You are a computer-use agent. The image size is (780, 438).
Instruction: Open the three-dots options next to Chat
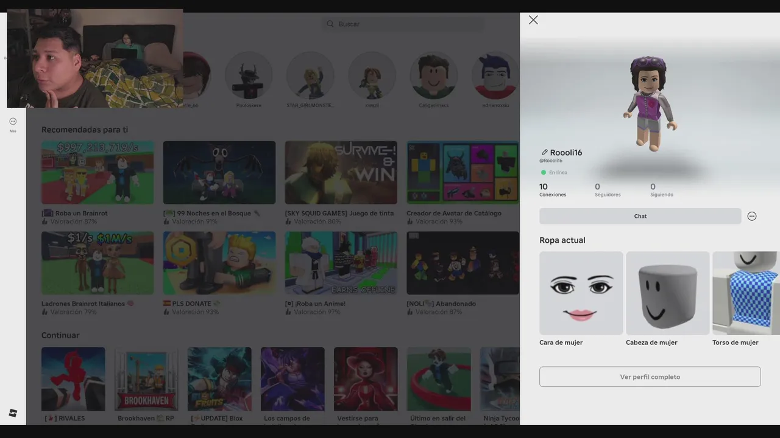[752, 216]
